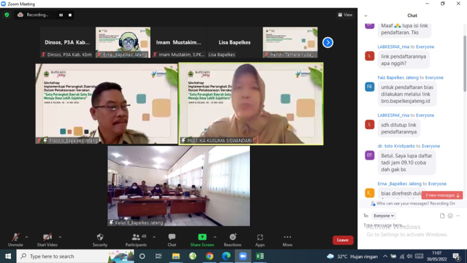
Task: Click the cloud Recording indicator
Action: 33,15
